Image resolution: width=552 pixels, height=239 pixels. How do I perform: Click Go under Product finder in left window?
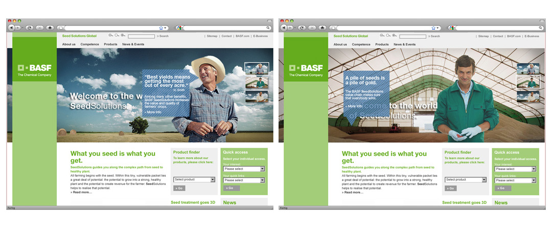click(179, 188)
